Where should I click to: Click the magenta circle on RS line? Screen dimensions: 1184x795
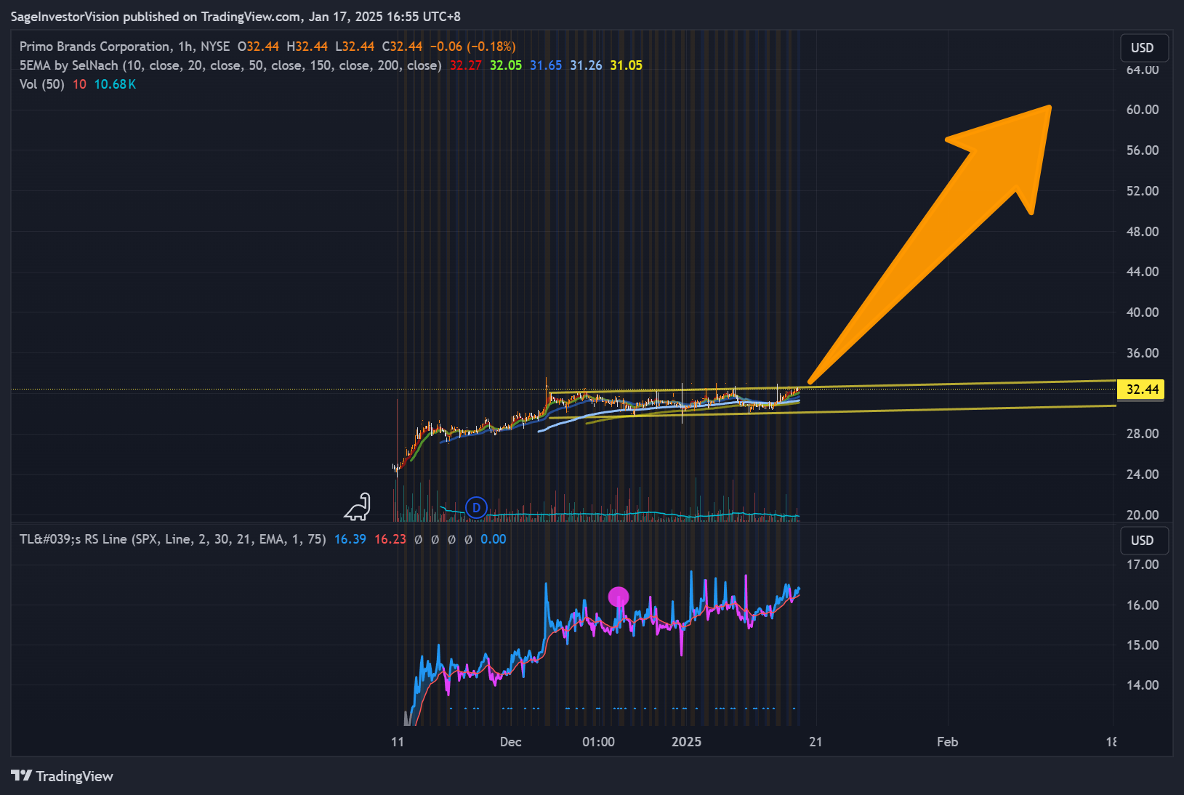(619, 597)
